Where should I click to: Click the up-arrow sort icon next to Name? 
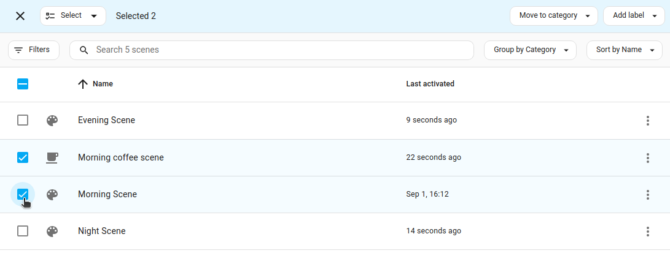tap(83, 84)
